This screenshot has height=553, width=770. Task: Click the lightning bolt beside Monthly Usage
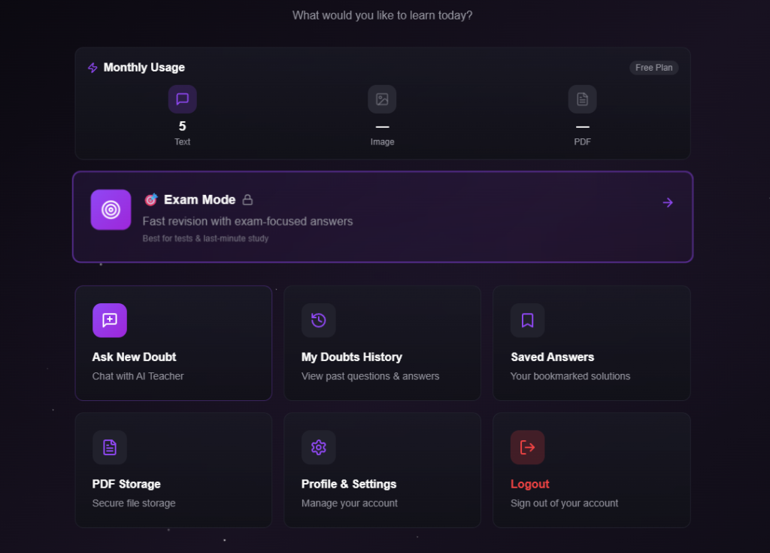tap(92, 67)
